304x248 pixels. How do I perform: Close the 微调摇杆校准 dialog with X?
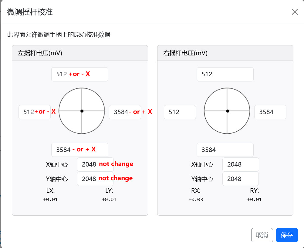click(x=295, y=12)
